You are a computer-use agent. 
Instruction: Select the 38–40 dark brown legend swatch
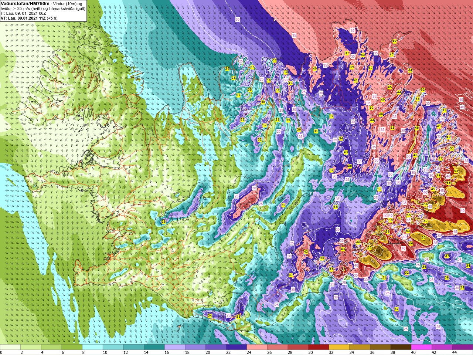click(x=401, y=347)
